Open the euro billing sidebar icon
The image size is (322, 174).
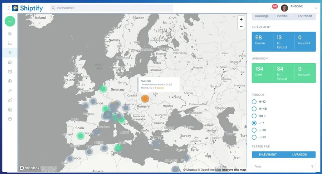pyautogui.click(x=10, y=81)
